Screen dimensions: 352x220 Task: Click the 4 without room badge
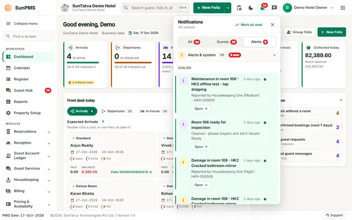pyautogui.click(x=81, y=83)
